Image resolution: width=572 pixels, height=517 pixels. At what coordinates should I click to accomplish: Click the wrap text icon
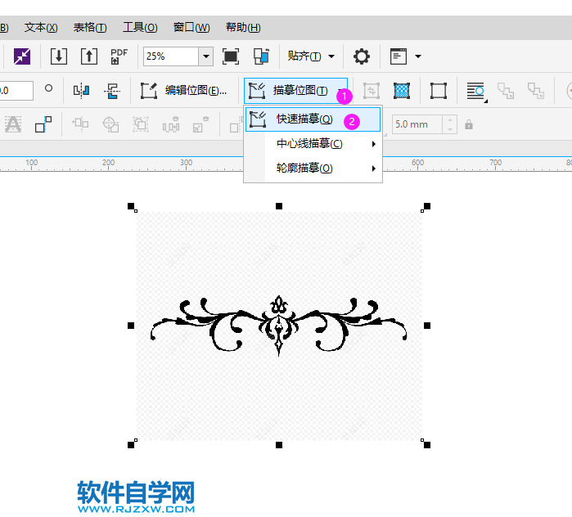pos(476,91)
